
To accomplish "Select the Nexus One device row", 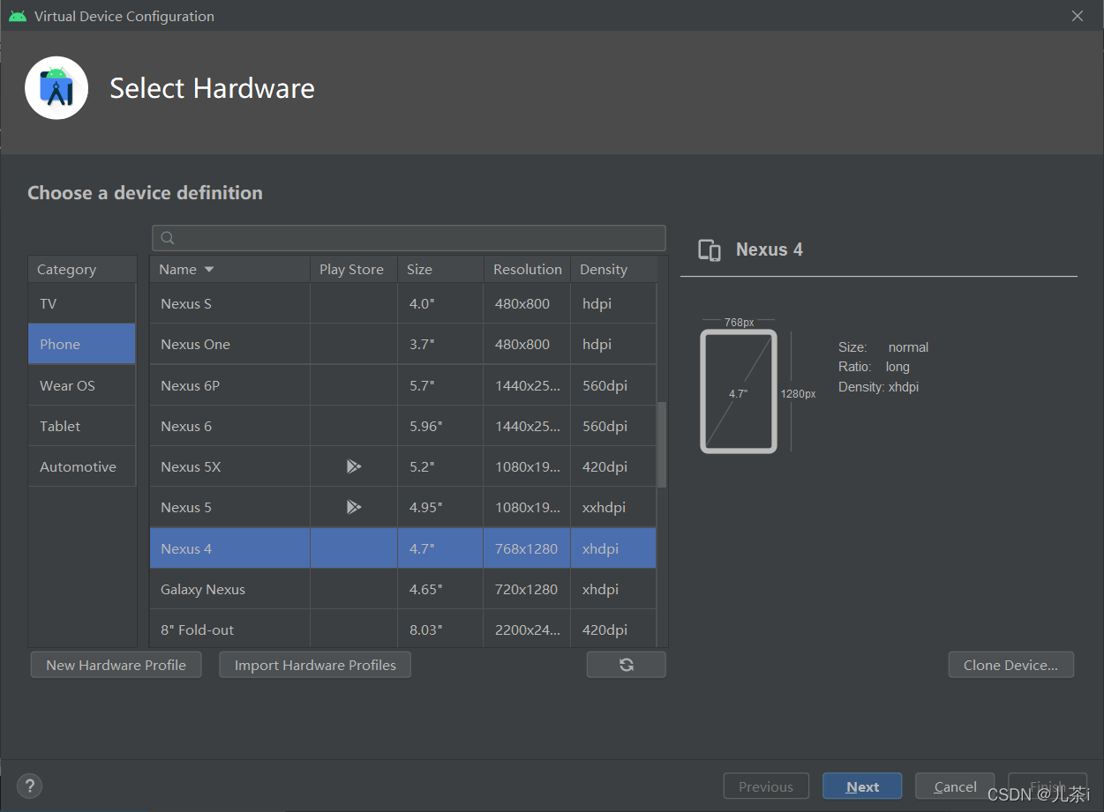I will (x=403, y=344).
